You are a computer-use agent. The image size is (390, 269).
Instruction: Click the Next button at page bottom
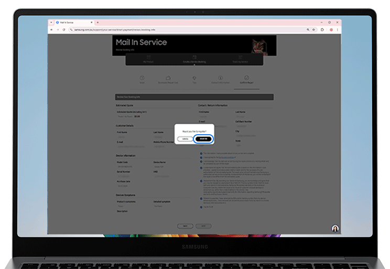point(203,226)
